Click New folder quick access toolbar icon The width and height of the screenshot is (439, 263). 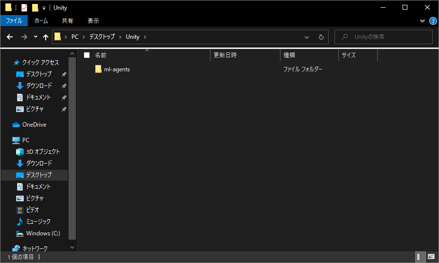point(35,8)
